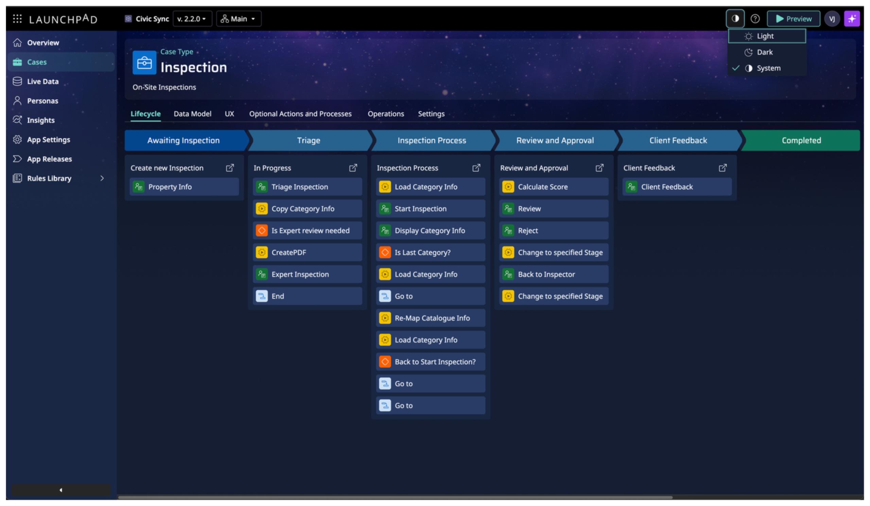The height and width of the screenshot is (506, 870).
Task: Choose the System theme option
Action: (x=768, y=68)
